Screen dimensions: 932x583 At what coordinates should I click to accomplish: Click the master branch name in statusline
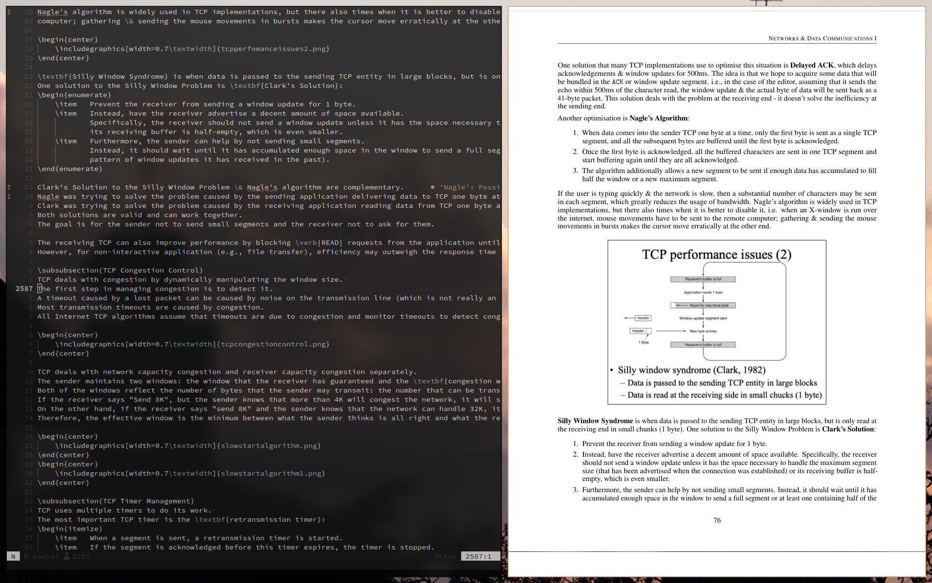[46, 556]
